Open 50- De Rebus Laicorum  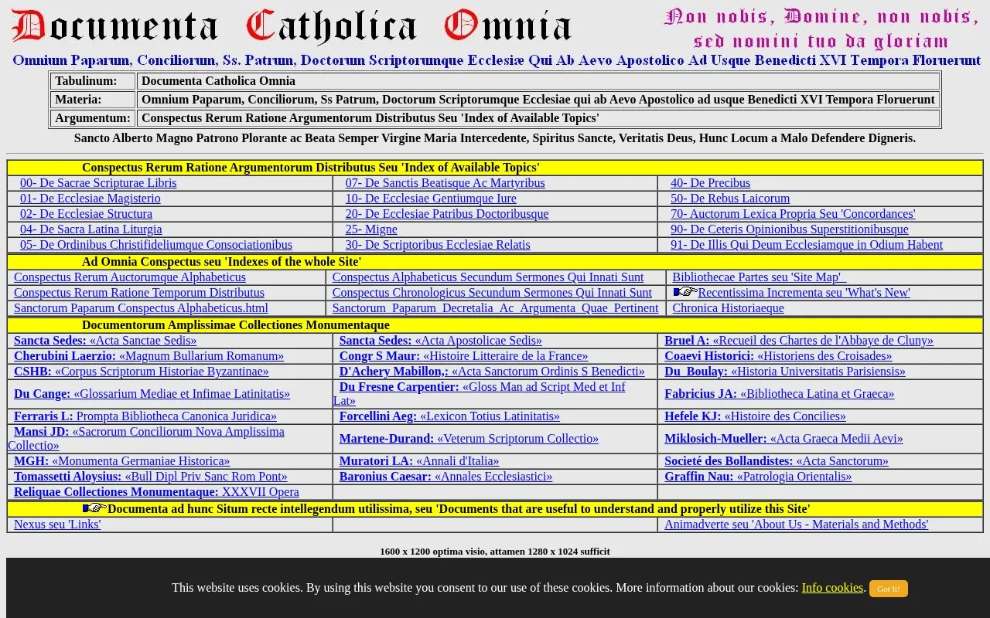click(x=730, y=199)
